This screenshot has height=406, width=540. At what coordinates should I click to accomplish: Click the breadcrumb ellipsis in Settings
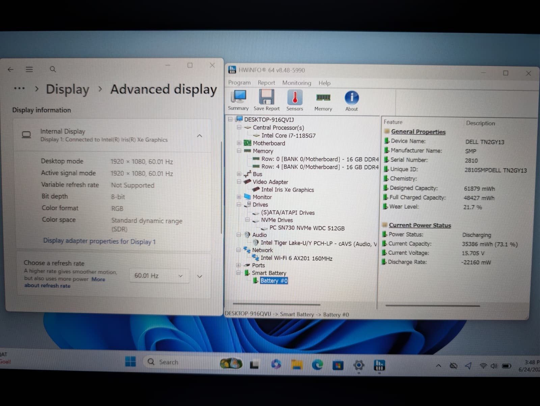pyautogui.click(x=19, y=88)
